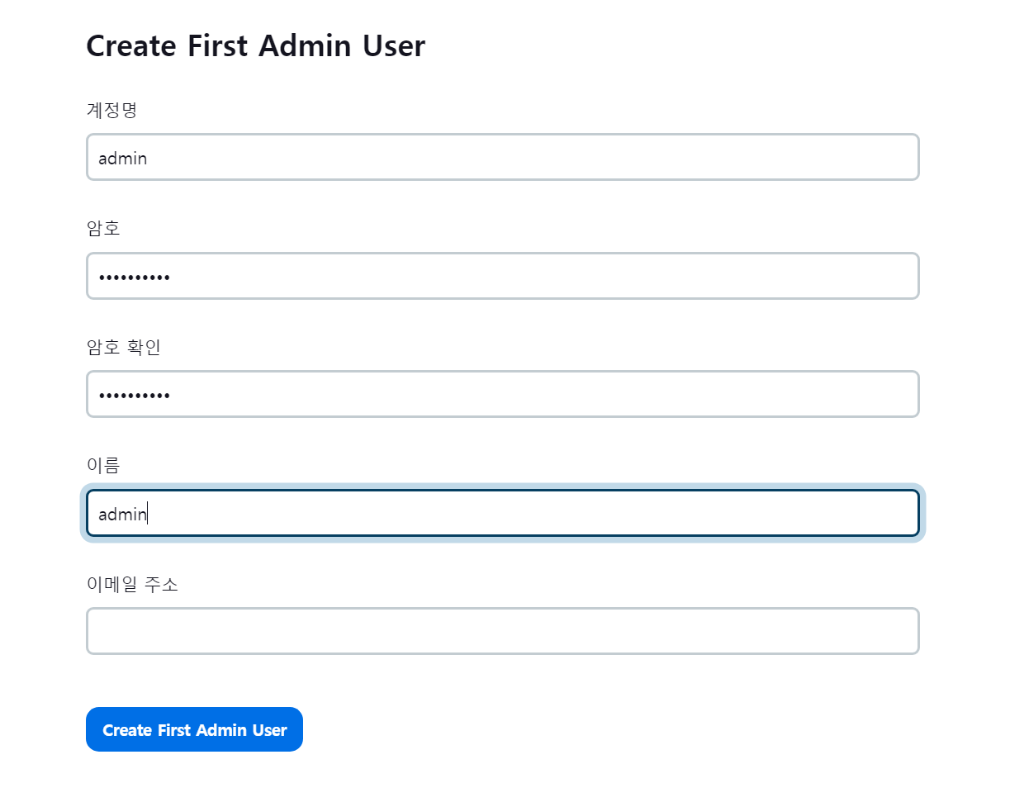Click the 계정명 field label

click(111, 110)
